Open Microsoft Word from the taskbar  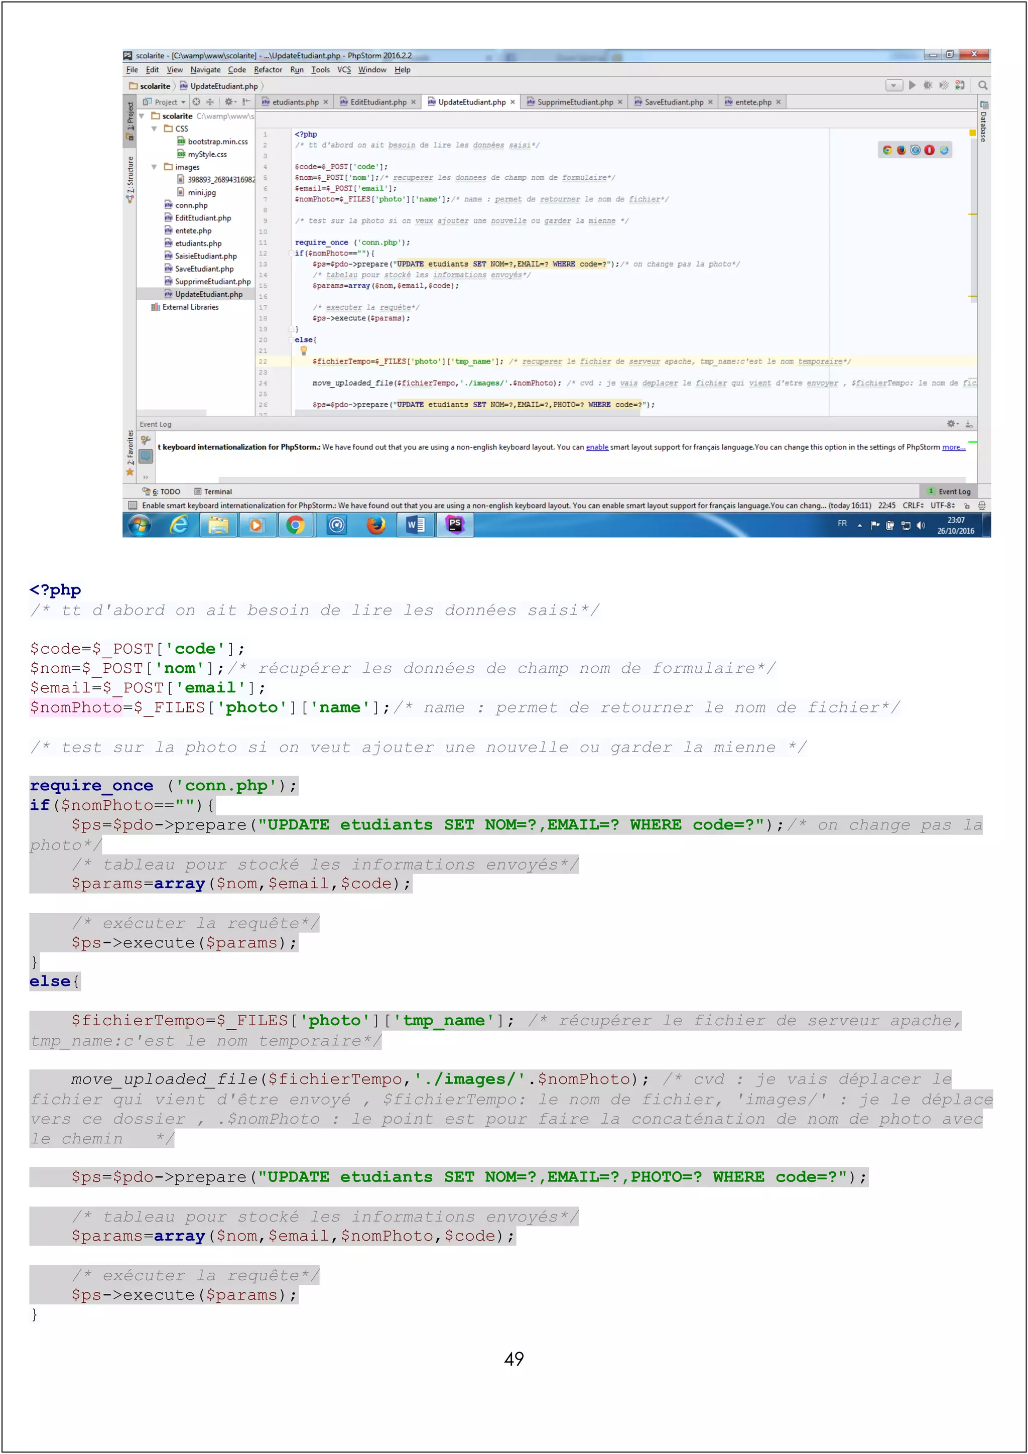tap(415, 525)
